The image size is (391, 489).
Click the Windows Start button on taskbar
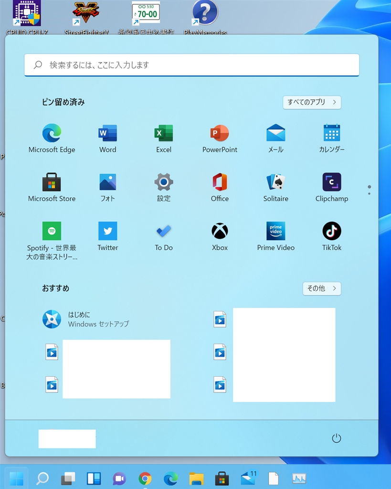tap(17, 478)
